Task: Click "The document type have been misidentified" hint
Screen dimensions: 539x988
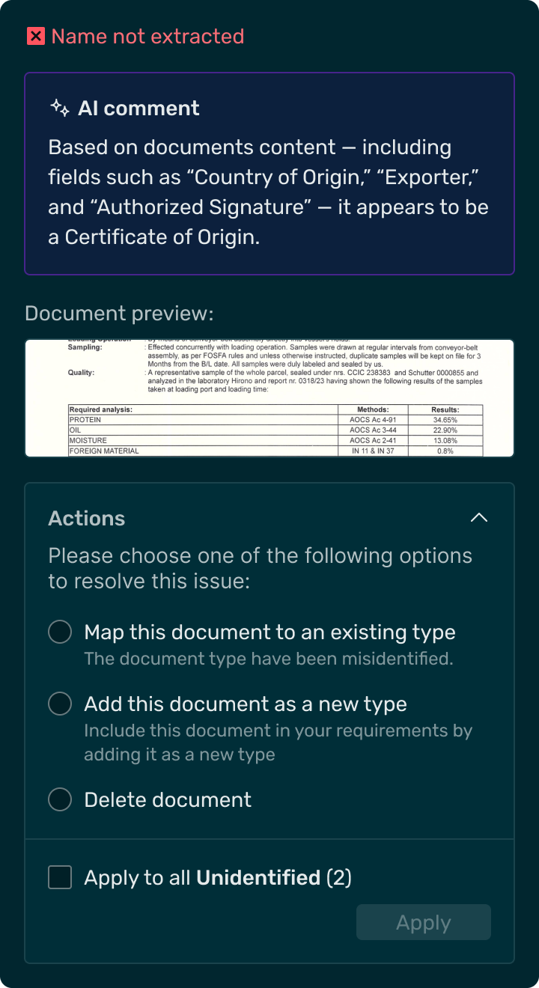Action: (269, 659)
